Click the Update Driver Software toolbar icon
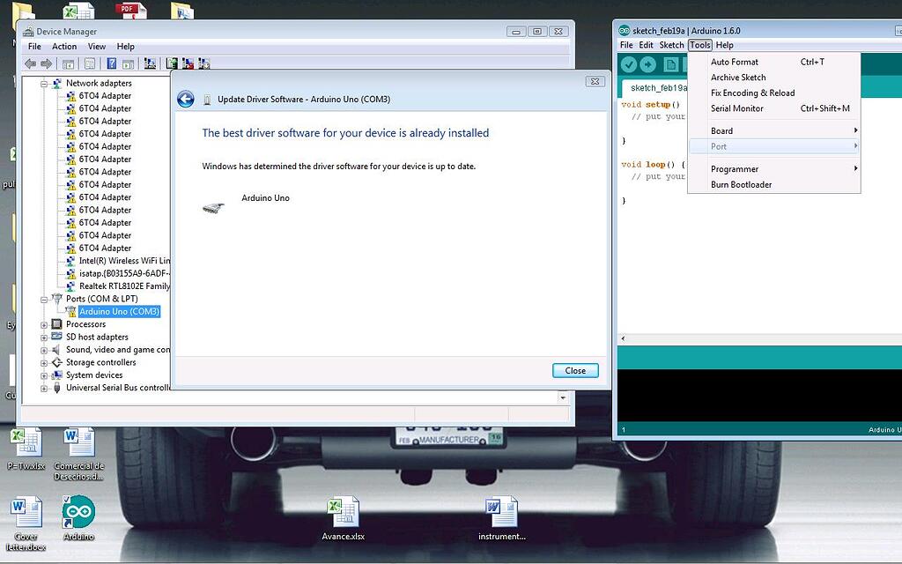Image resolution: width=902 pixels, height=564 pixels. 172,63
